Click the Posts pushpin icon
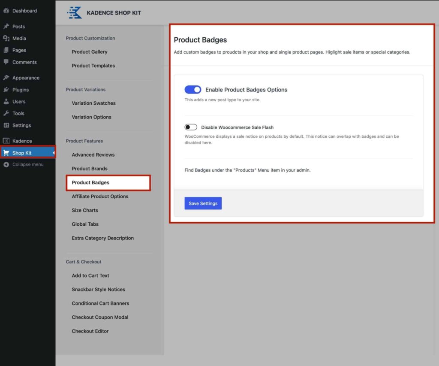 pos(6,26)
